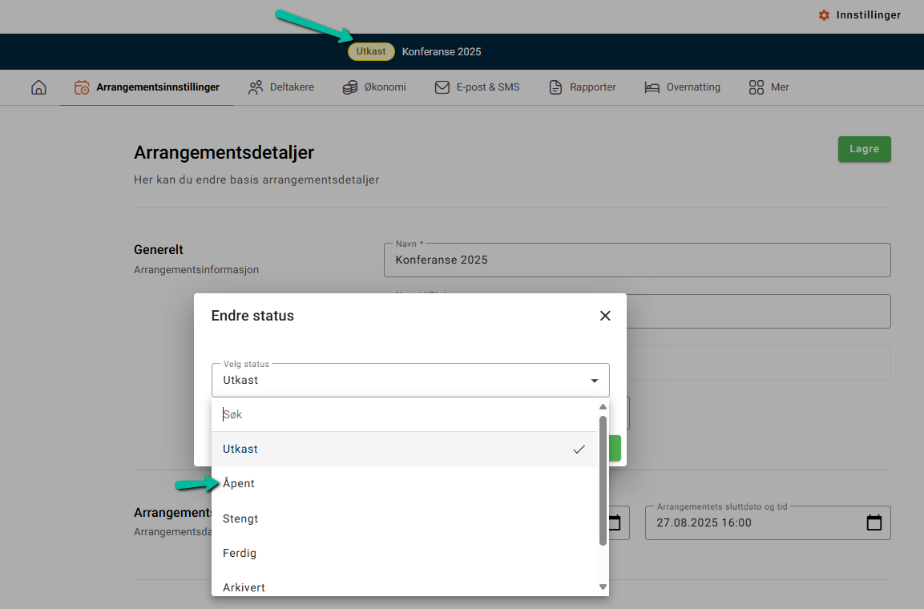Click the home icon in navigation bar
This screenshot has width=924, height=609.
click(38, 87)
